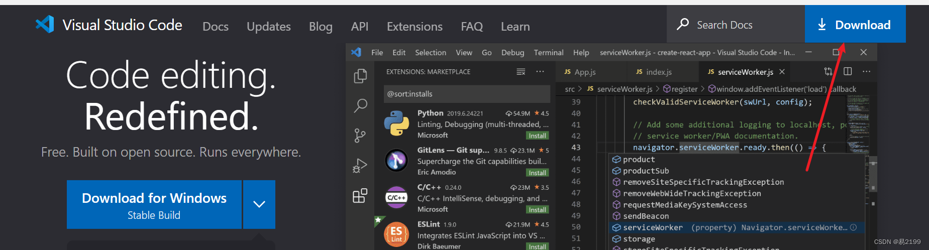Viewport: 929px width, 250px height.
Task: Click the clear extensions results icon
Action: (x=521, y=72)
